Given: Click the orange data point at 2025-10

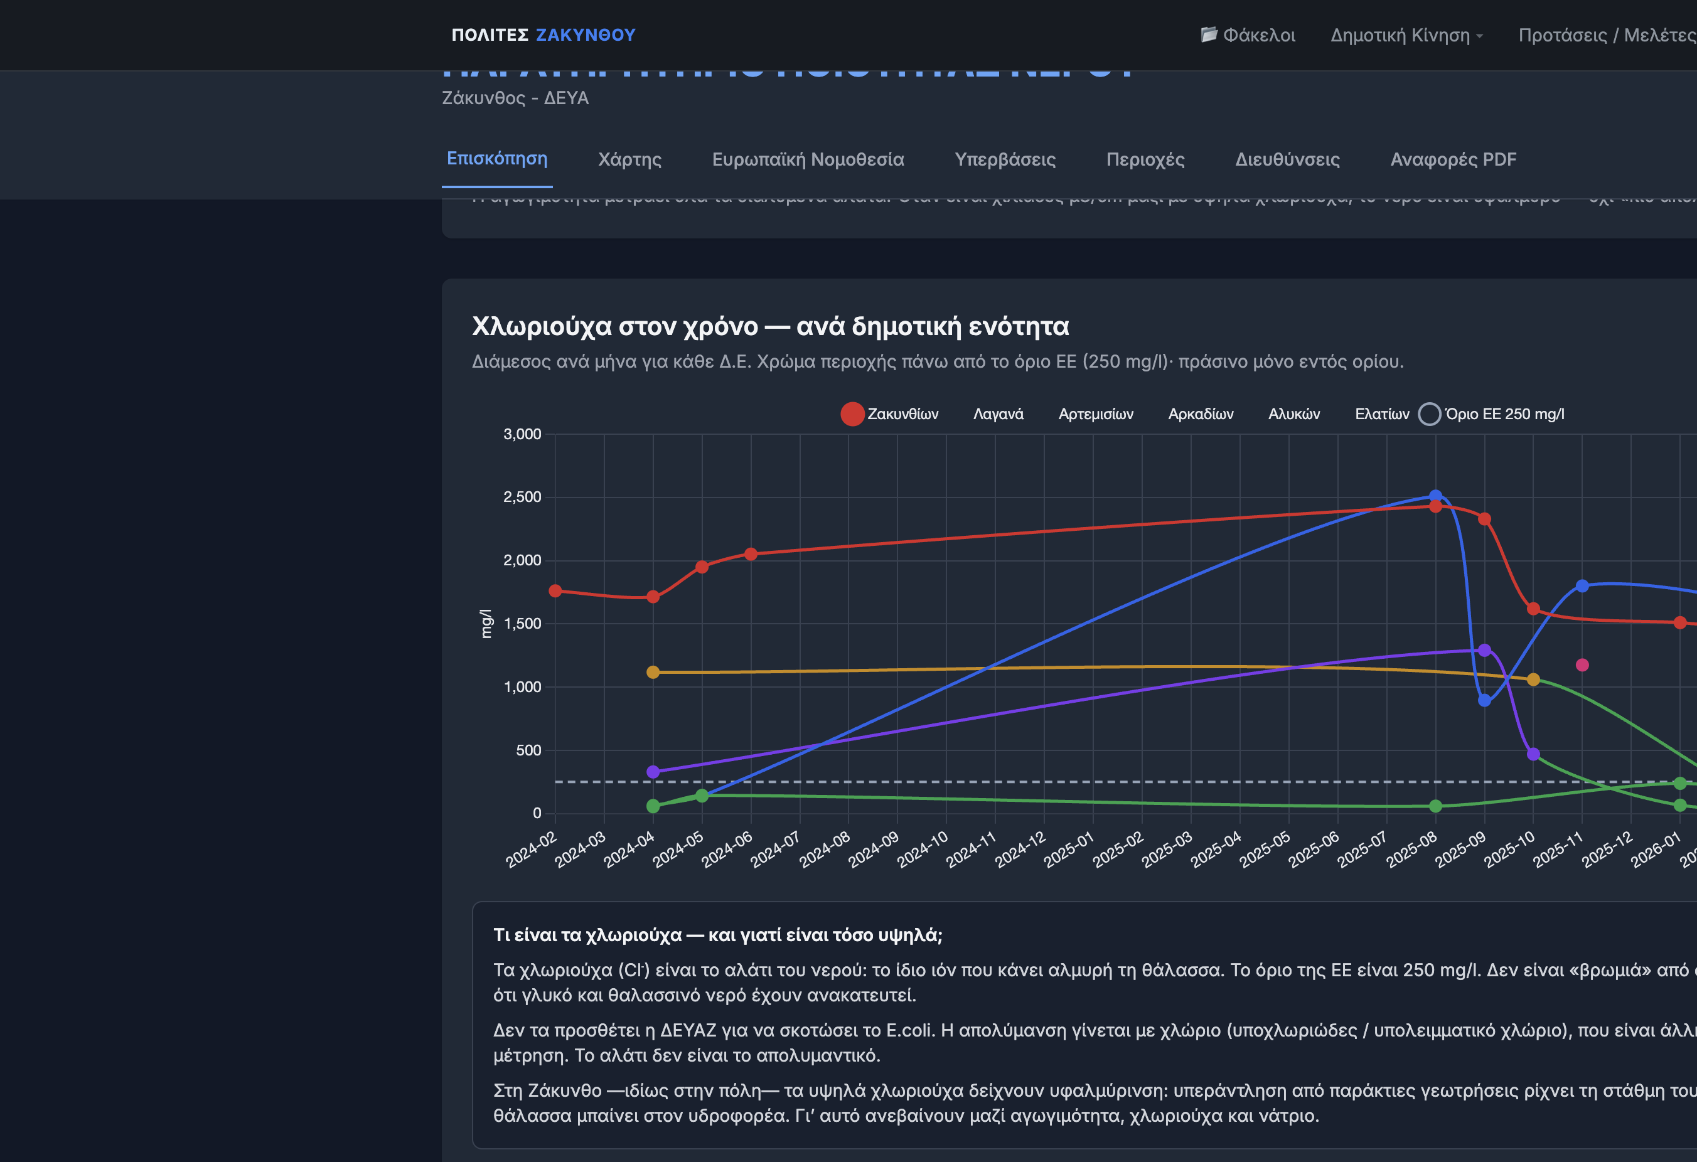Looking at the screenshot, I should coord(1533,680).
